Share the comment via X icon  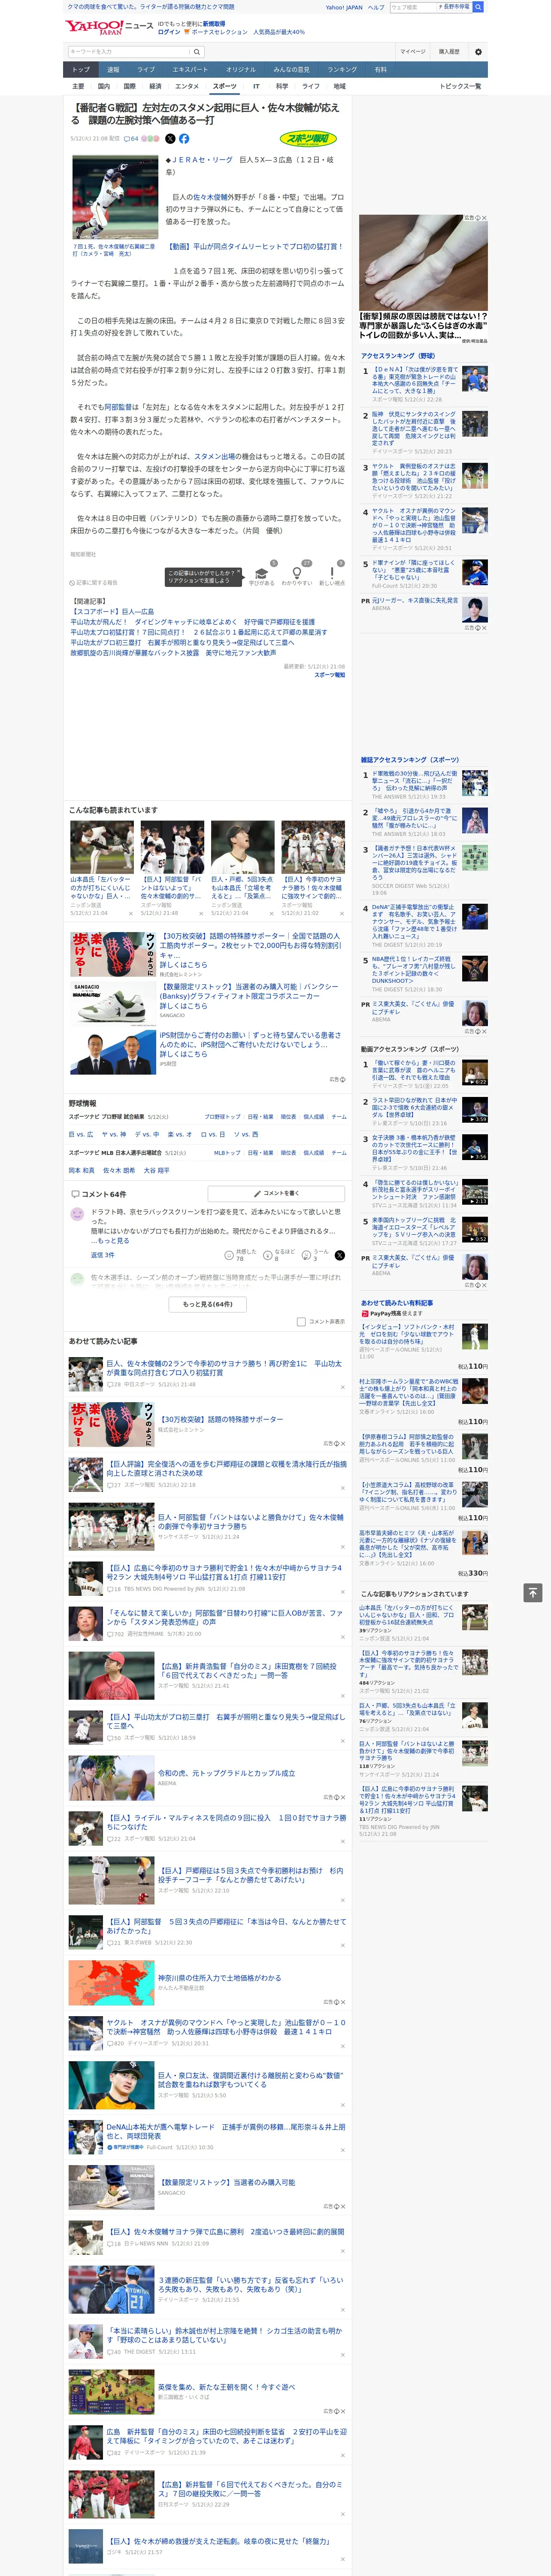point(339,1255)
